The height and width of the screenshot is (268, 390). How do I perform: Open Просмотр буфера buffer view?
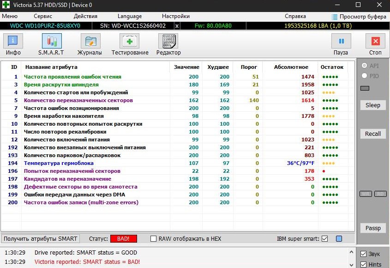point(359,17)
